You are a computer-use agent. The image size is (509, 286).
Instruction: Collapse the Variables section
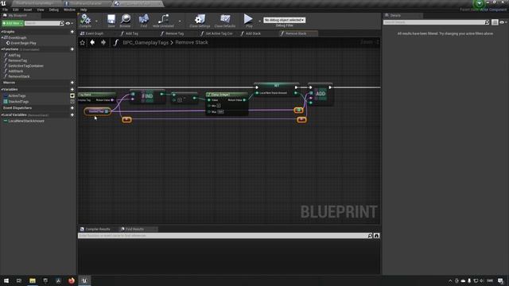pos(2,89)
